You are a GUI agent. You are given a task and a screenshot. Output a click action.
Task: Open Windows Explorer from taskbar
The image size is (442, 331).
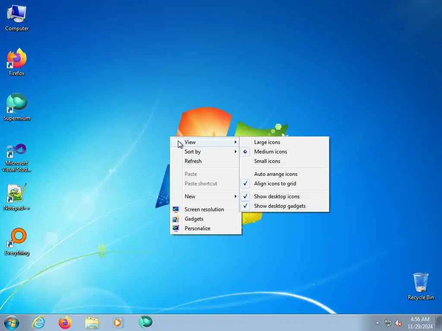(92, 322)
